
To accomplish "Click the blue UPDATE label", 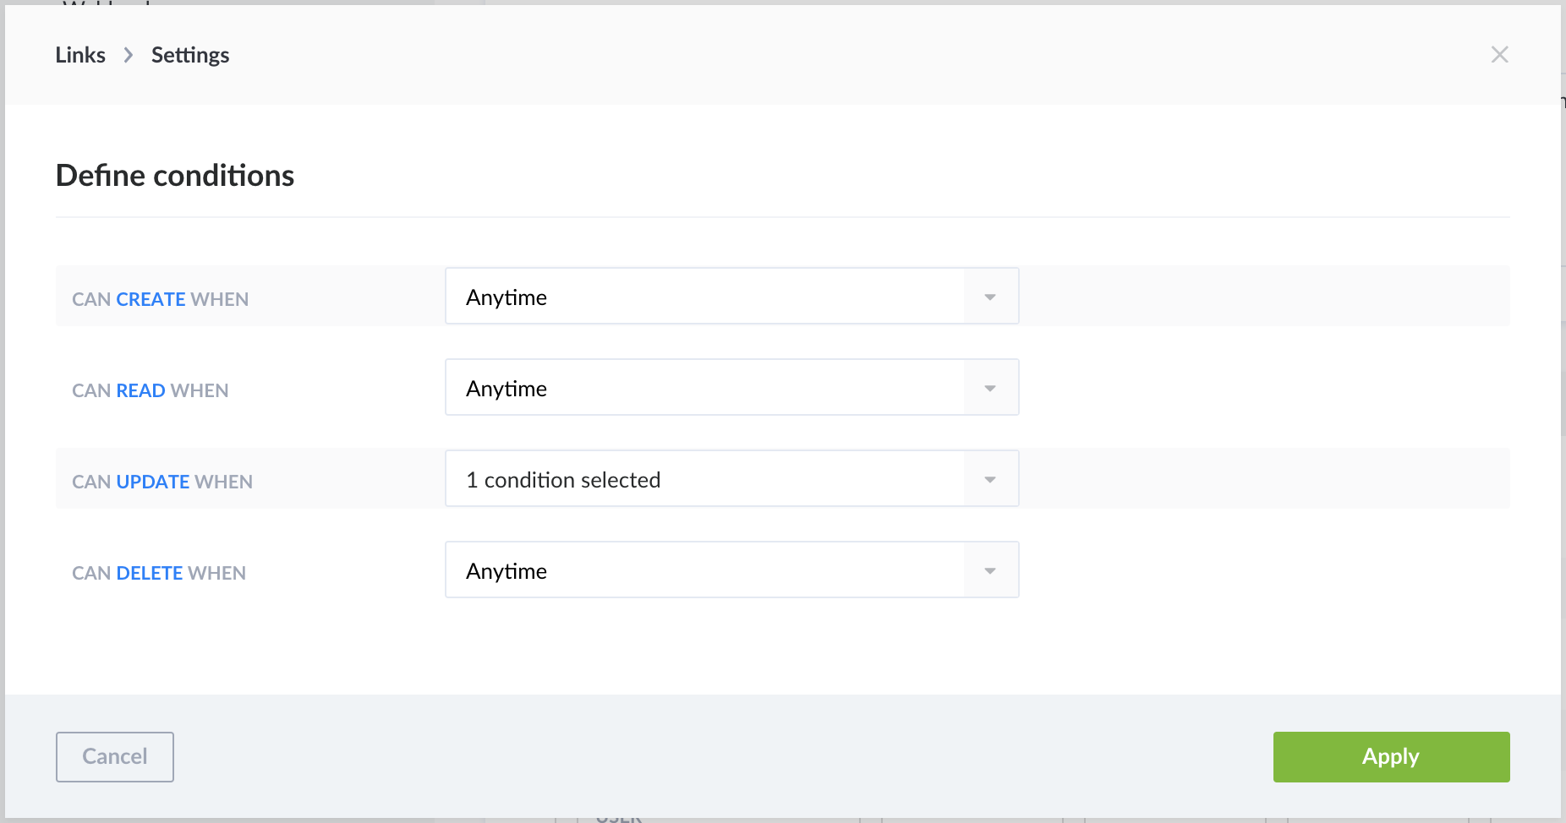I will tap(152, 481).
